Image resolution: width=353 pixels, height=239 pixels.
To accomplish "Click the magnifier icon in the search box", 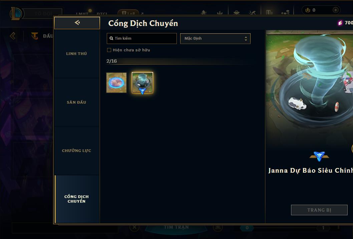I will click(111, 38).
